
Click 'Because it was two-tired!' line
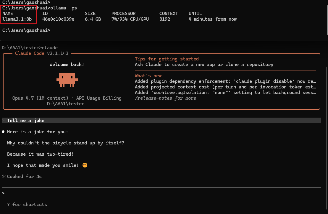click(x=40, y=154)
